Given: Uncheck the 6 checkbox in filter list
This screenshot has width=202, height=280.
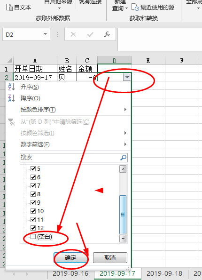Looking at the screenshot, I should click(x=33, y=177).
